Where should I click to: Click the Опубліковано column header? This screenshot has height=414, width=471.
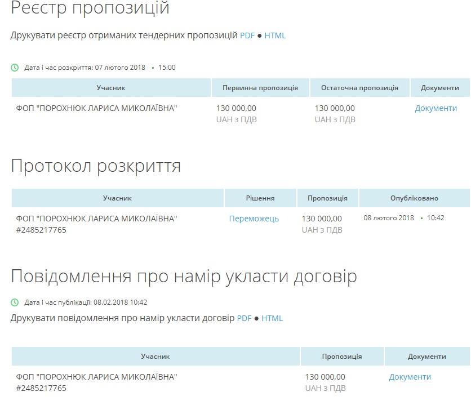(x=414, y=198)
